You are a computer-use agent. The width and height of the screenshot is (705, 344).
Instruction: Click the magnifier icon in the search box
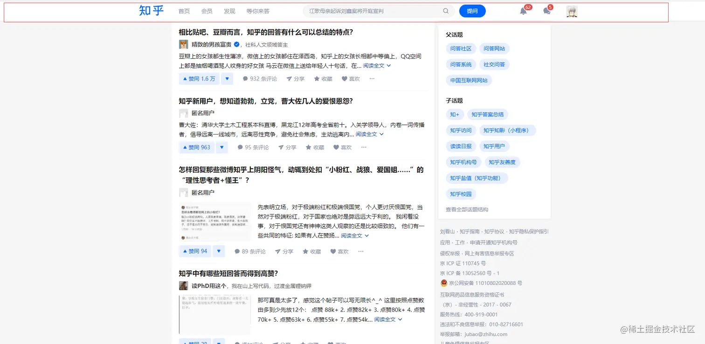(446, 11)
